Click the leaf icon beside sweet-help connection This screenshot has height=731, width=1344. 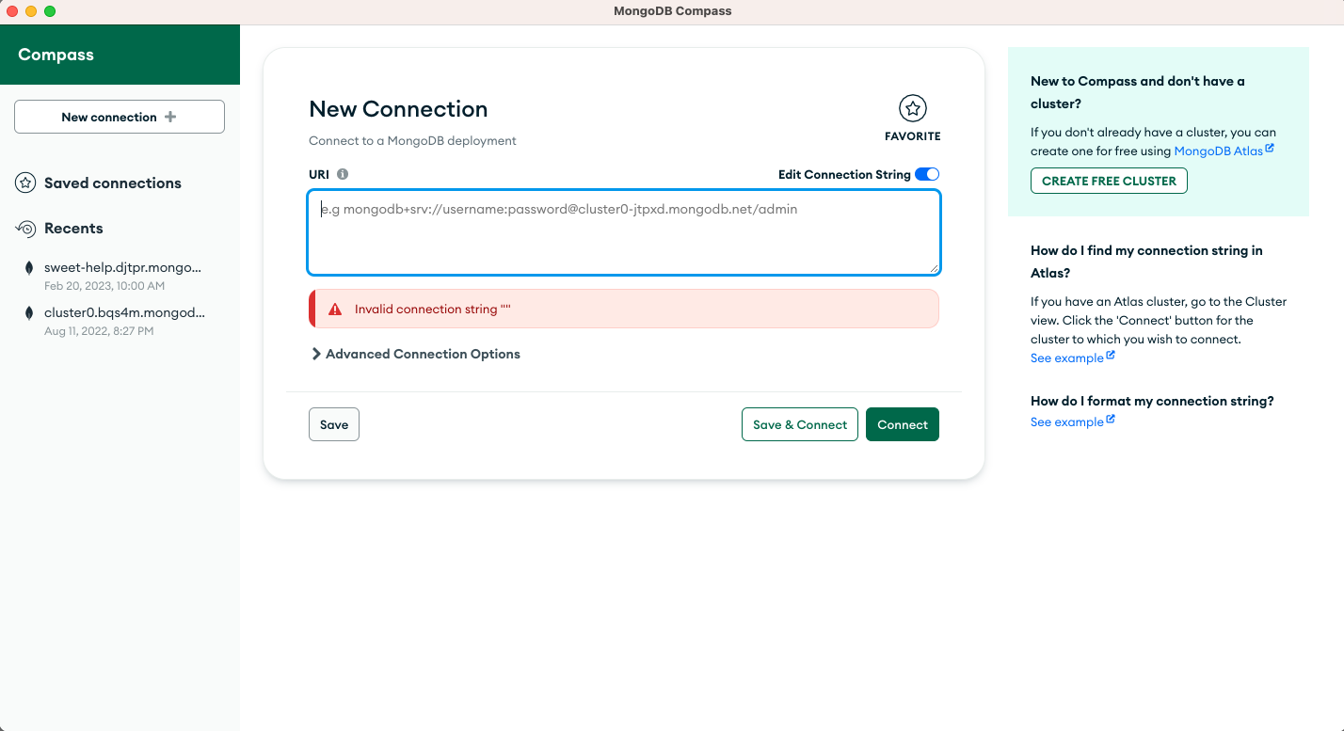tap(29, 268)
